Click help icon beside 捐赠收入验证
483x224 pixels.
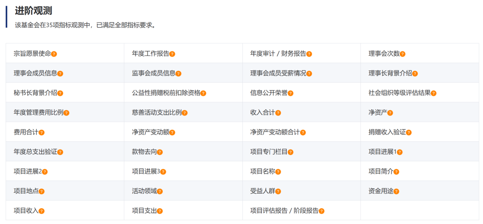[408, 133]
